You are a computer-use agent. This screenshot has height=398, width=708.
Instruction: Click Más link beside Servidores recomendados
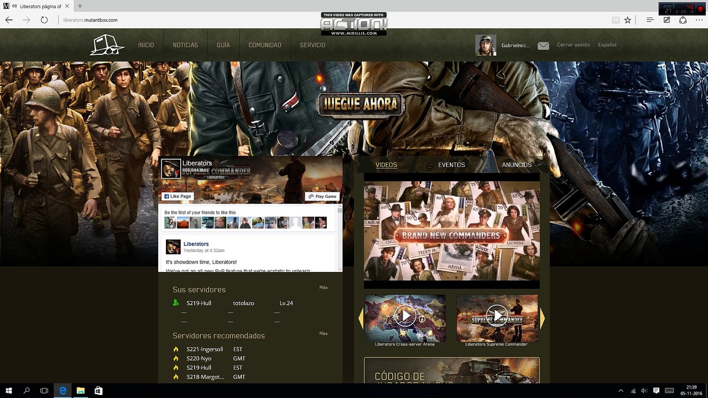point(324,333)
